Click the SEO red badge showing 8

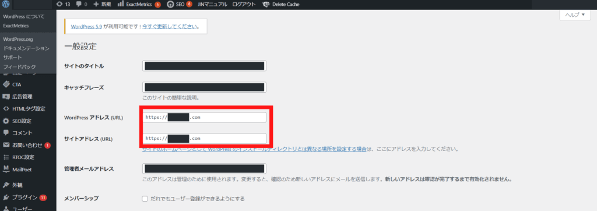tap(189, 5)
